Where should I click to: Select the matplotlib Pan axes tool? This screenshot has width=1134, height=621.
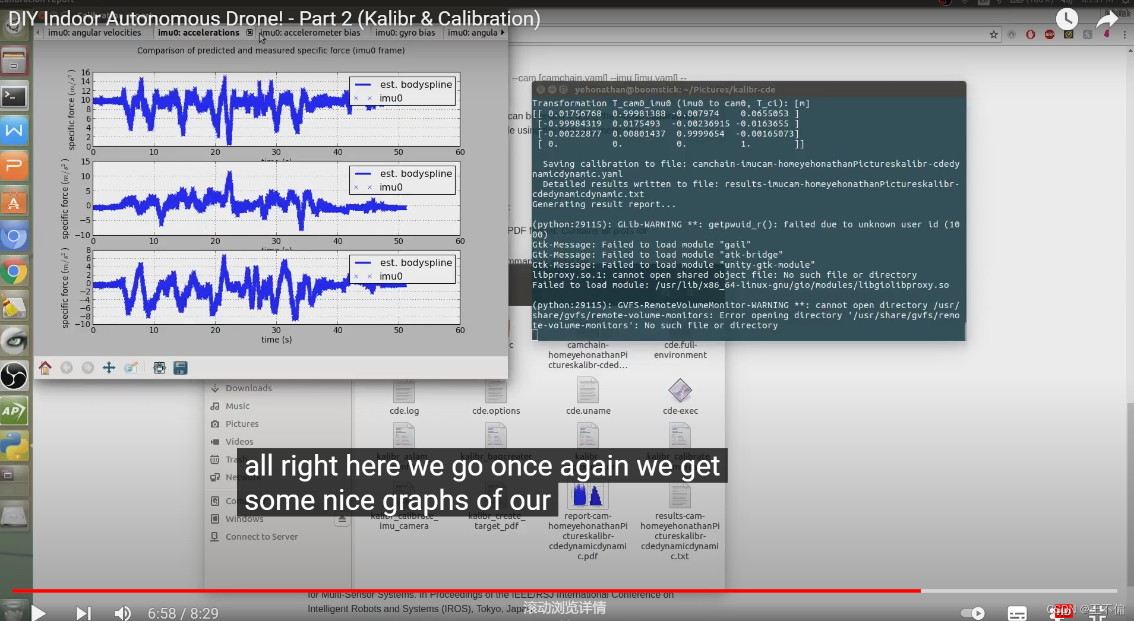(x=109, y=368)
